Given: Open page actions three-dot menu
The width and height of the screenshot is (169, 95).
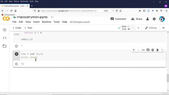Looking at the screenshot, I should tap(113, 11).
